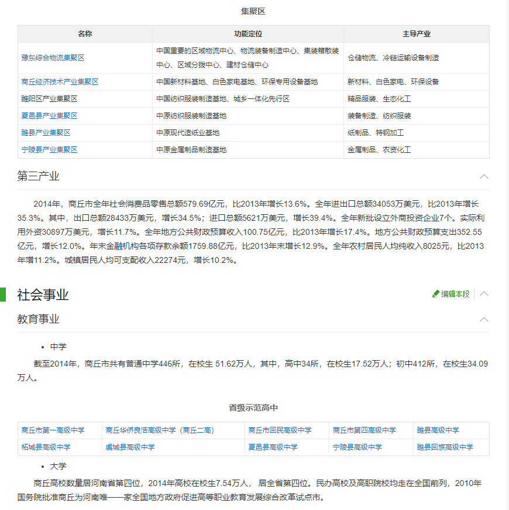
Task: Open the 睢县回族高级中学 link
Action: [445, 447]
